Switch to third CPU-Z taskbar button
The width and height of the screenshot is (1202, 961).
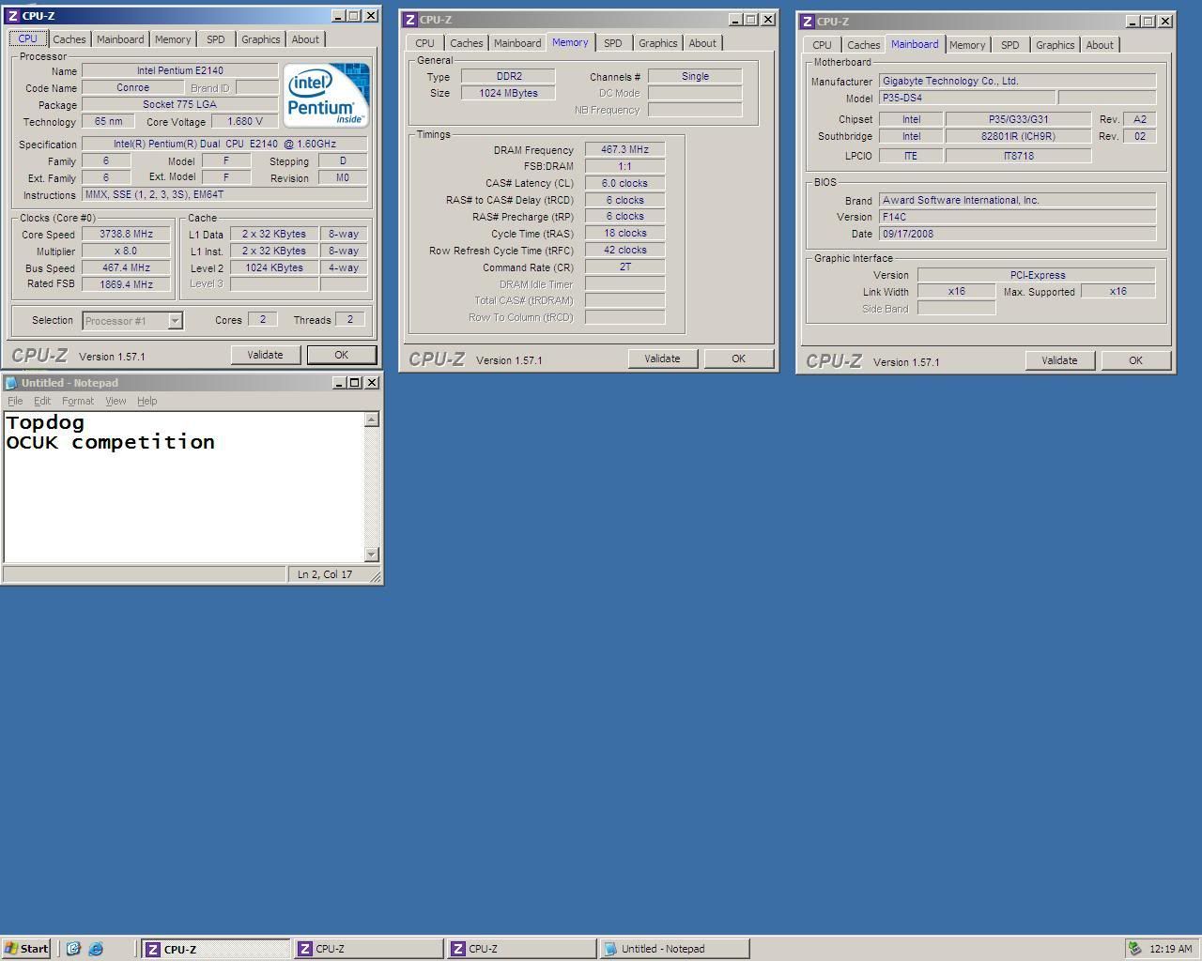point(521,949)
